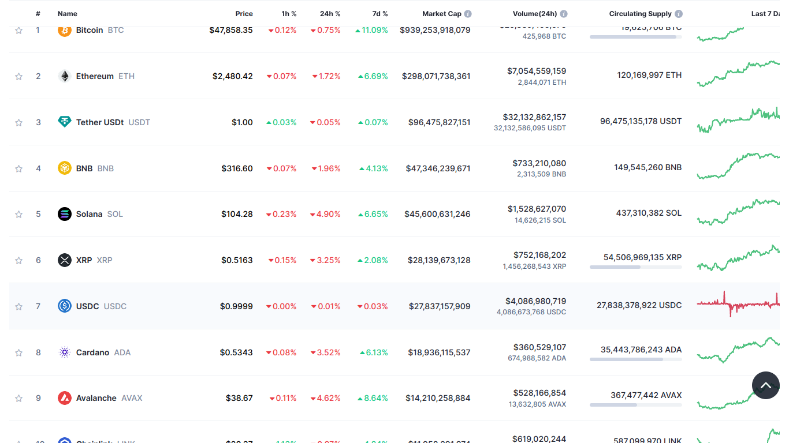Screen dimensions: 789x443
Task: Click the Tether USDt logo icon
Action: click(65, 122)
